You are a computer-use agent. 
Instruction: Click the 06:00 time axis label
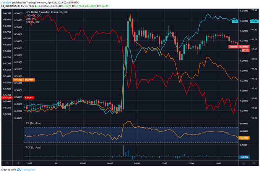point(110,163)
